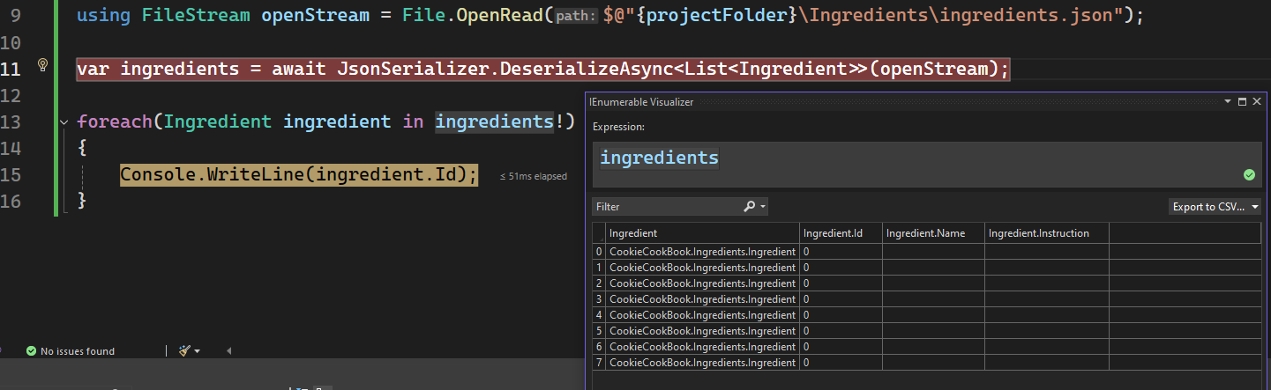
Task: Click the lightbulb quick actions icon
Action: tap(41, 65)
